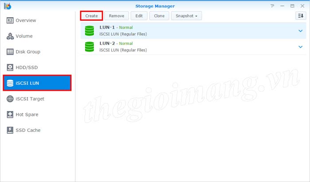Toggle the list sort order button
The image size is (310, 182).
pyautogui.click(x=301, y=16)
